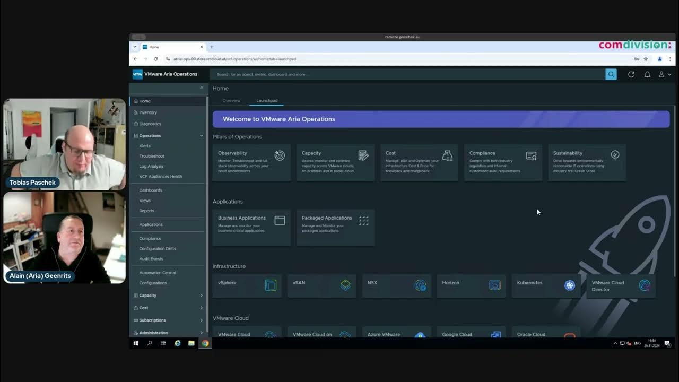Open Windows notification center icon

pyautogui.click(x=667, y=343)
